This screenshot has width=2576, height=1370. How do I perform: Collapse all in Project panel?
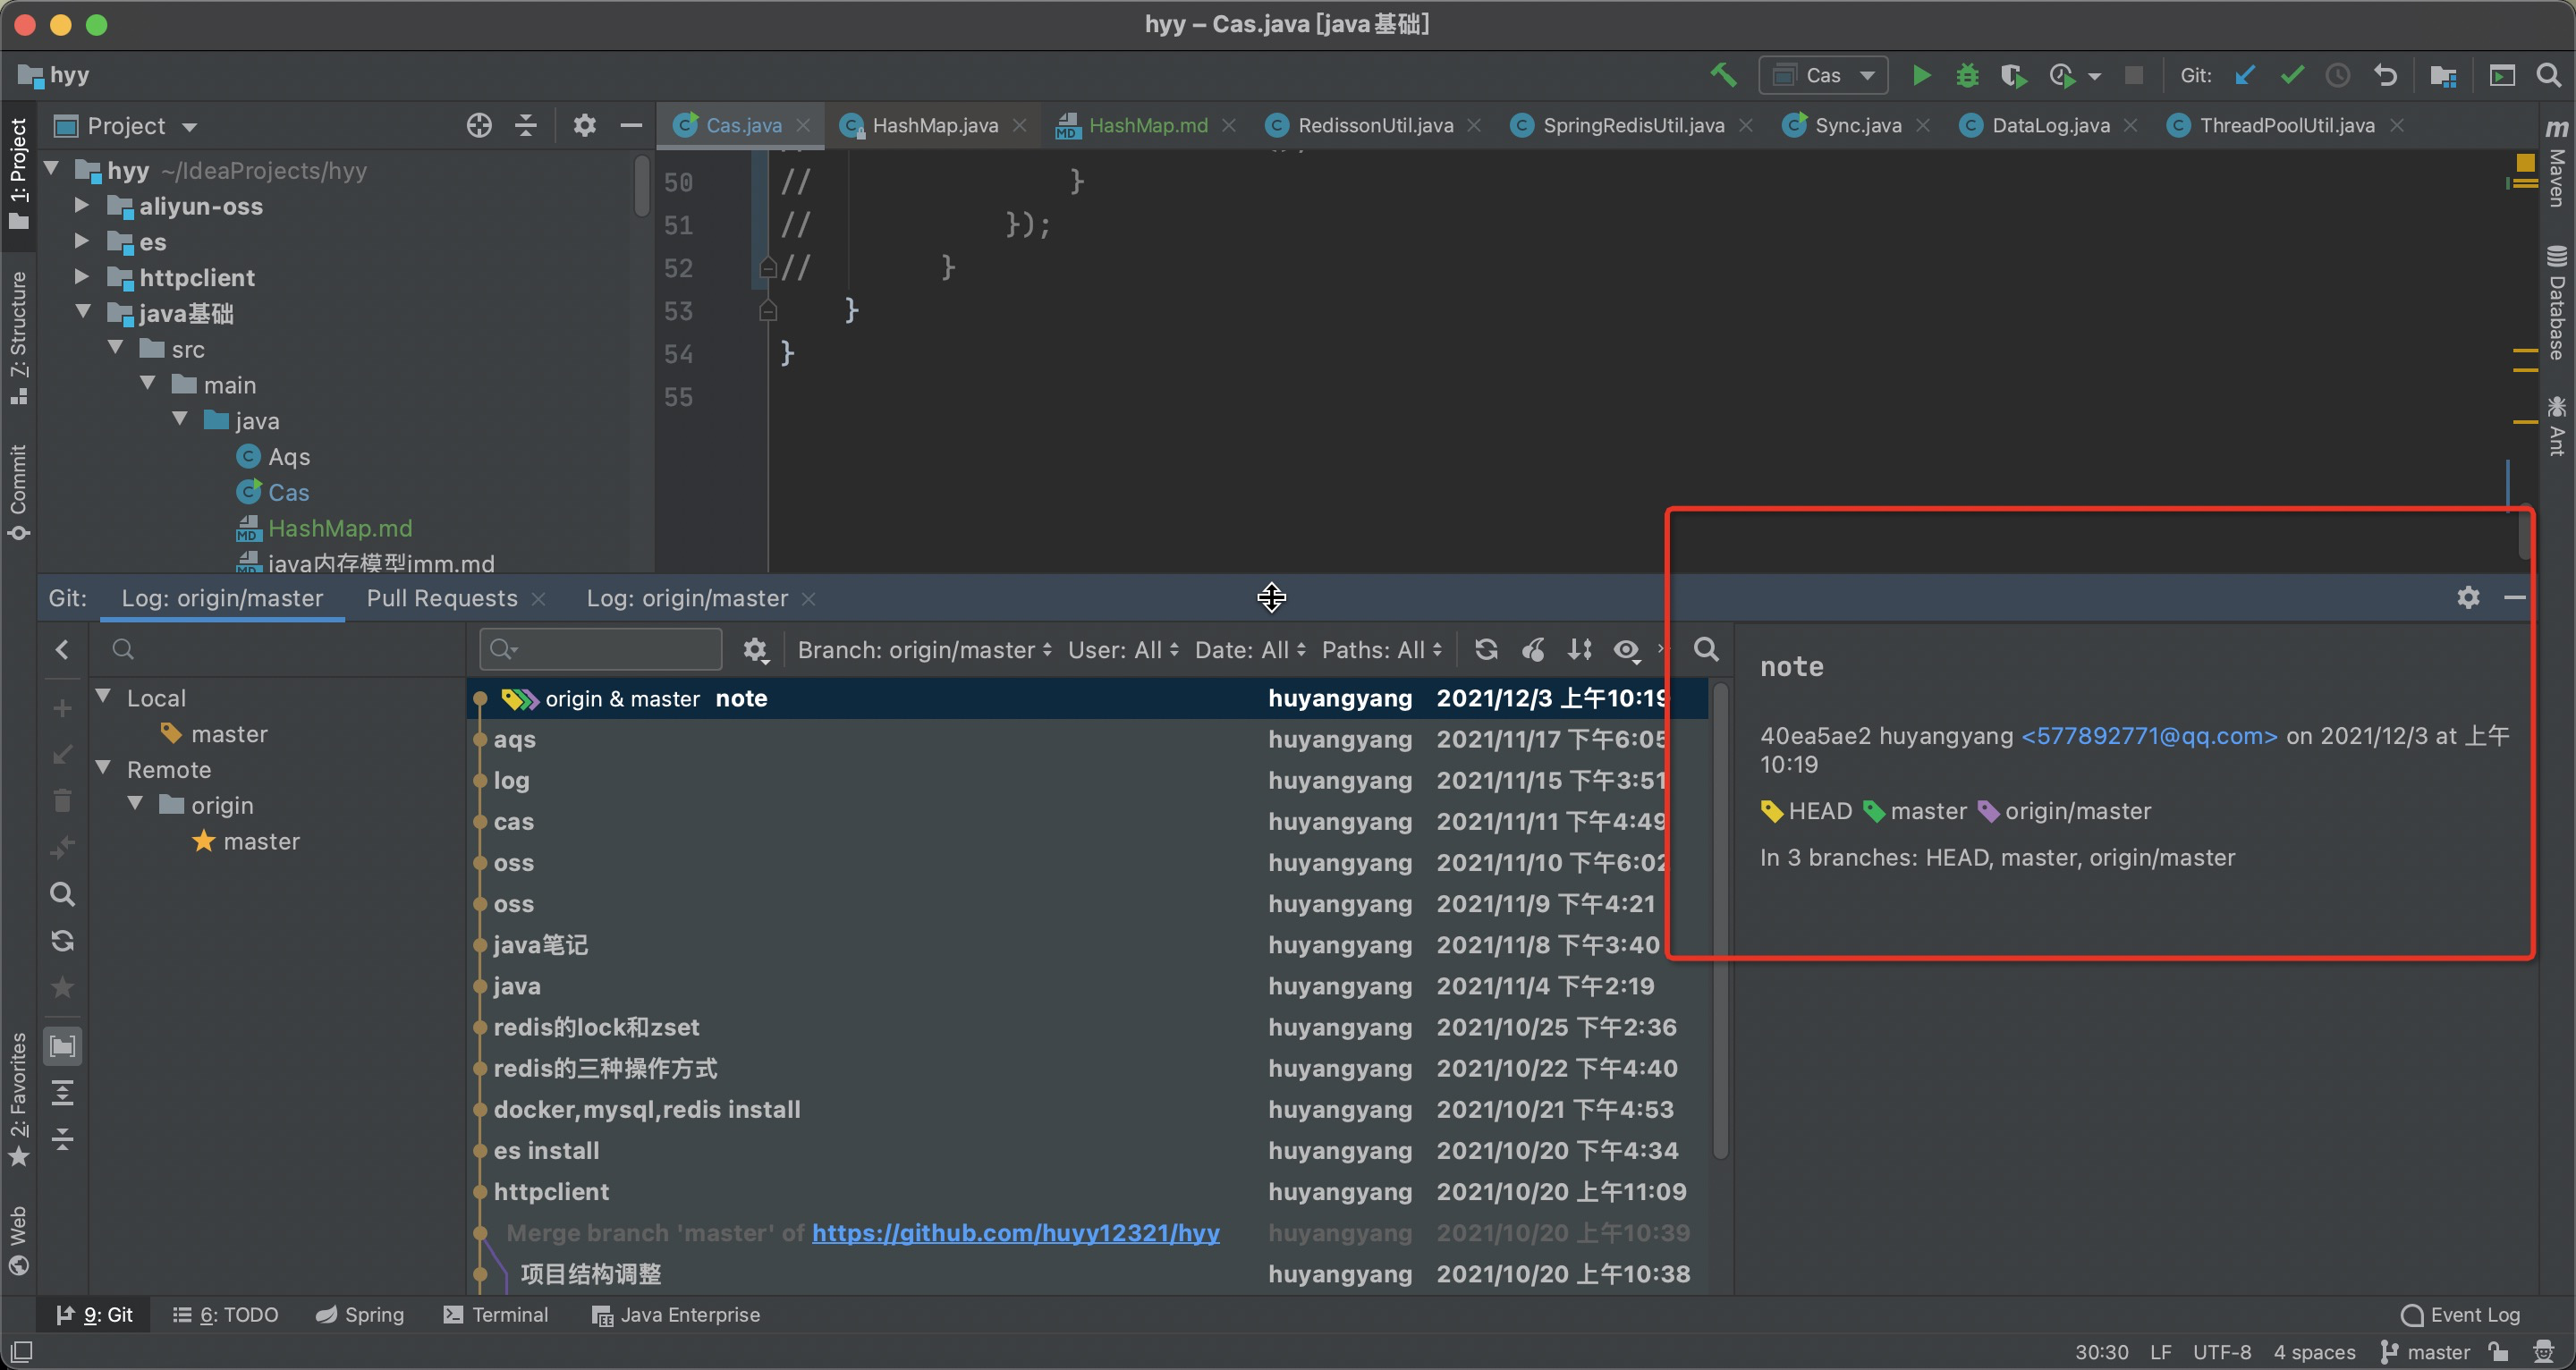[x=526, y=125]
